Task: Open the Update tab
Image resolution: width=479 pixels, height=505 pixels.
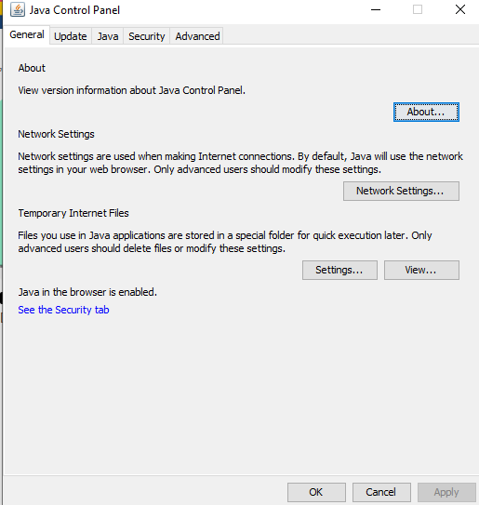Action: pyautogui.click(x=71, y=36)
